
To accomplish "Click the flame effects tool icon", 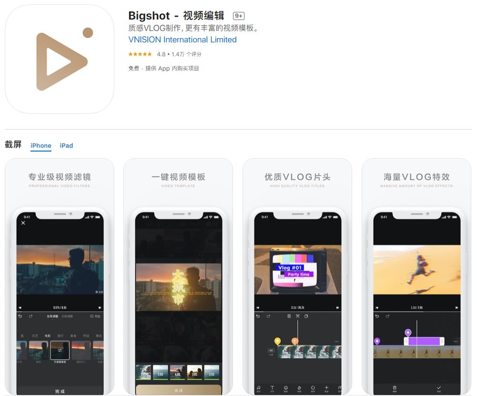I will pyautogui.click(x=299, y=388).
